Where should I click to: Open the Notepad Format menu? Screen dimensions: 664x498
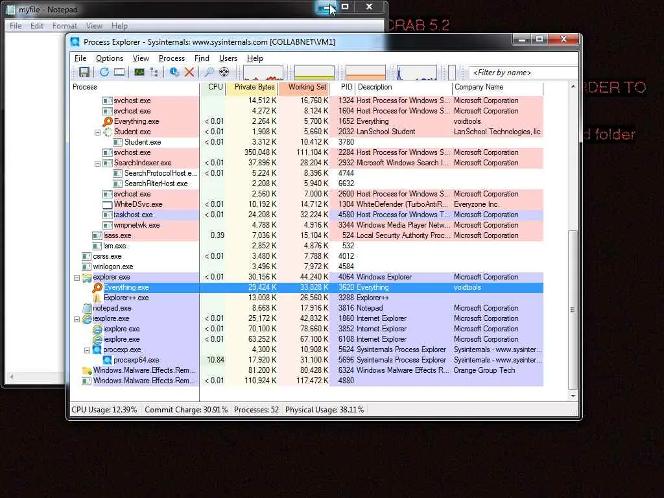coord(64,26)
